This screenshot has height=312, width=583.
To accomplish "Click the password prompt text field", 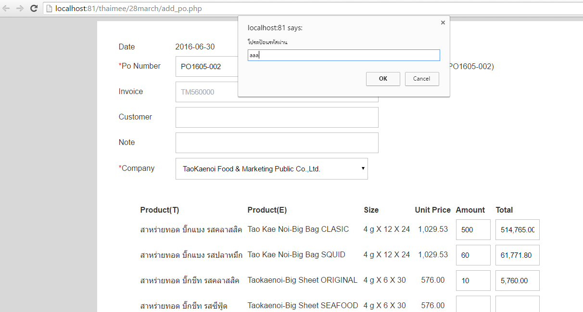I will [343, 55].
